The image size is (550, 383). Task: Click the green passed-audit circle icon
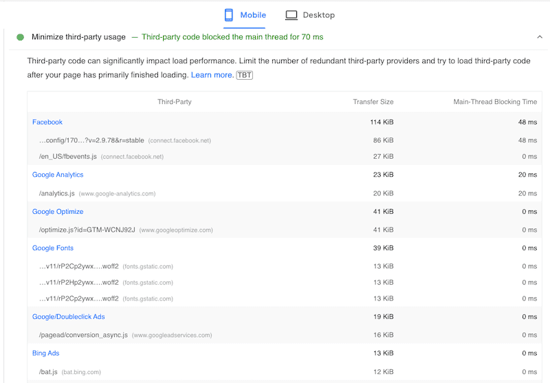[20, 37]
